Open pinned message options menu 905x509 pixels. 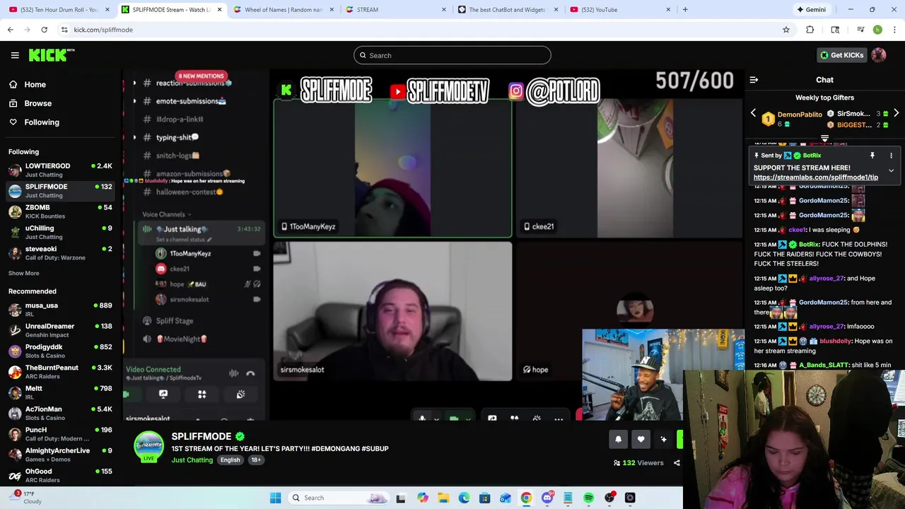click(891, 156)
